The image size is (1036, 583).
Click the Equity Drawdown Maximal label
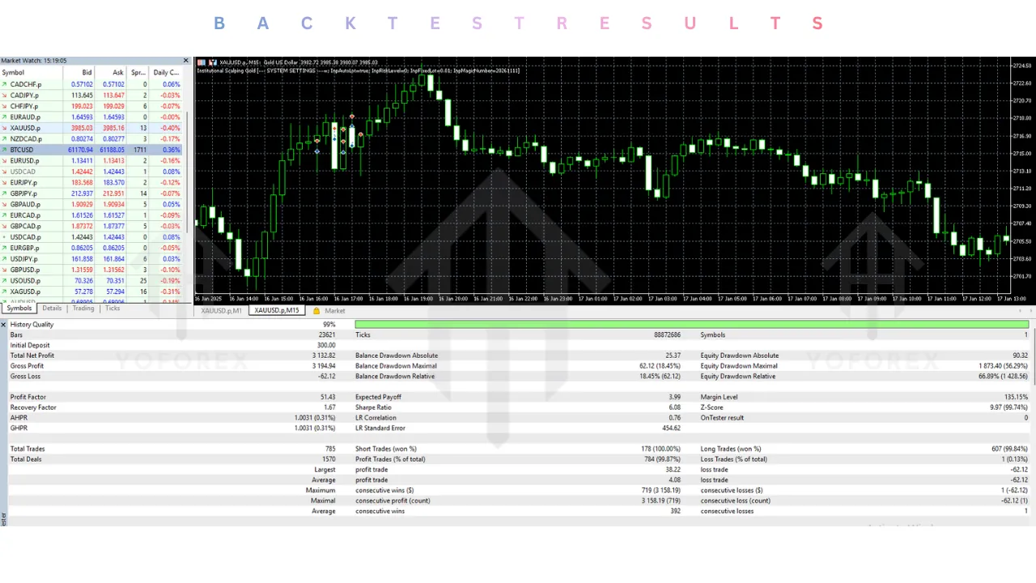pyautogui.click(x=739, y=366)
